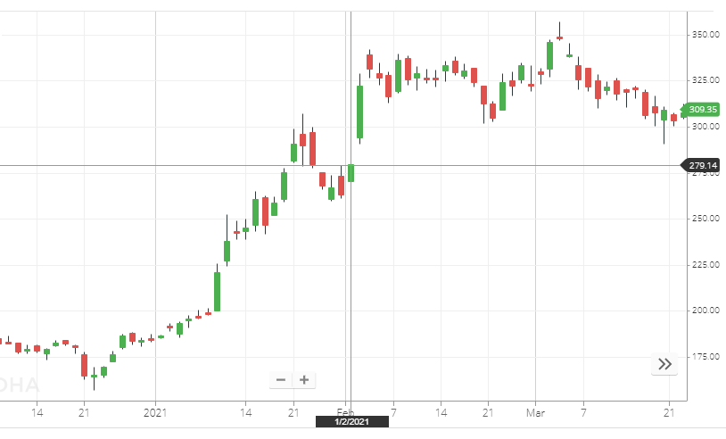Click the 300.00 price axis label
The height and width of the screenshot is (439, 726).
[704, 127]
